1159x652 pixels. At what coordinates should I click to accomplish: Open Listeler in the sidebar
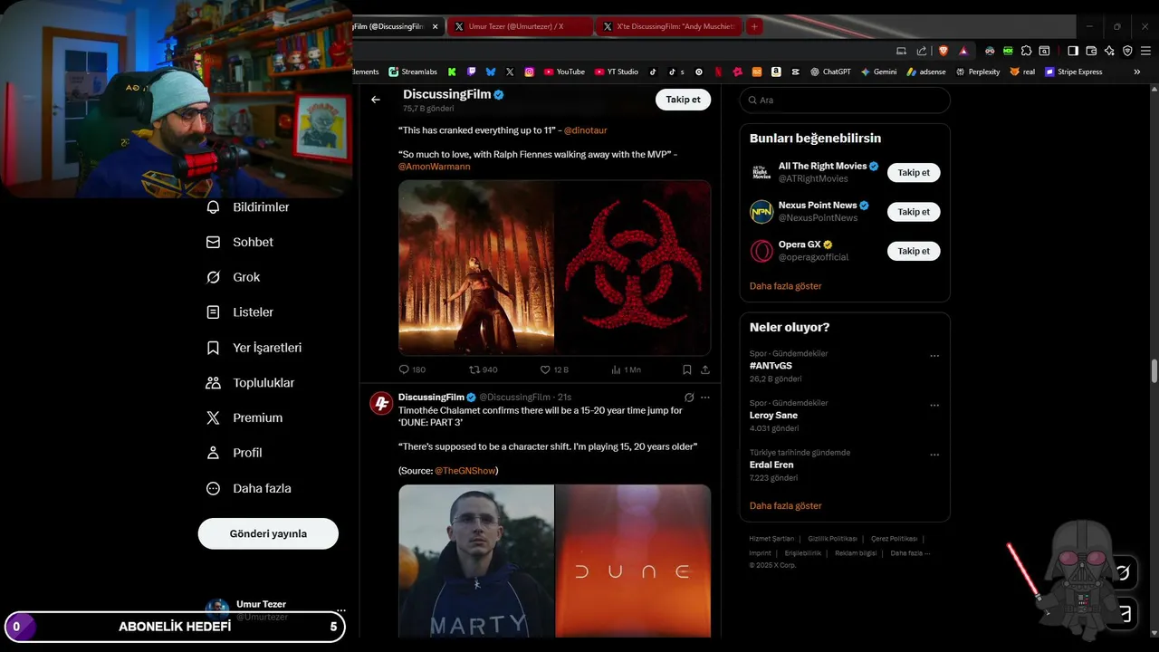click(240, 312)
